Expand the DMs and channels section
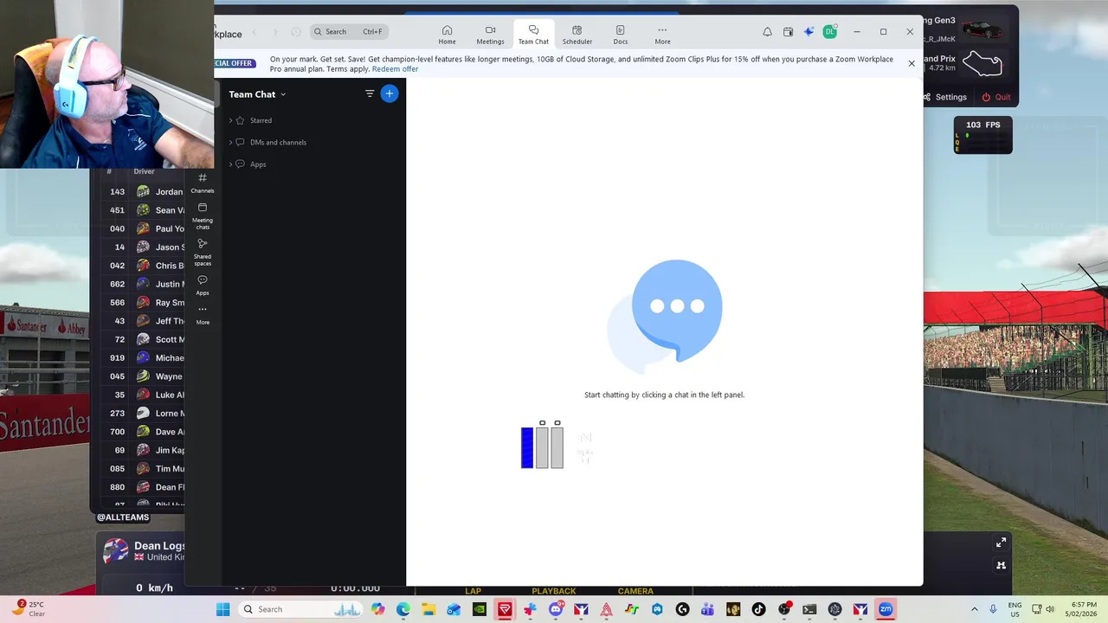This screenshot has height=623, width=1108. click(267, 142)
